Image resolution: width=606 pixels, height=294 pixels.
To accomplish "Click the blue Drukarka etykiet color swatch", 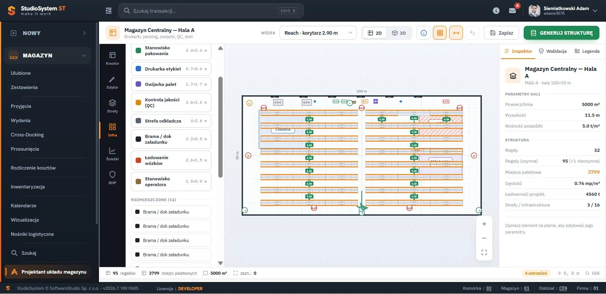I will 138,69.
